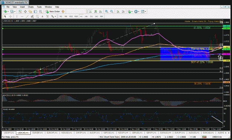Zoom out on the chart
The image size is (232, 140).
tap(112, 12)
